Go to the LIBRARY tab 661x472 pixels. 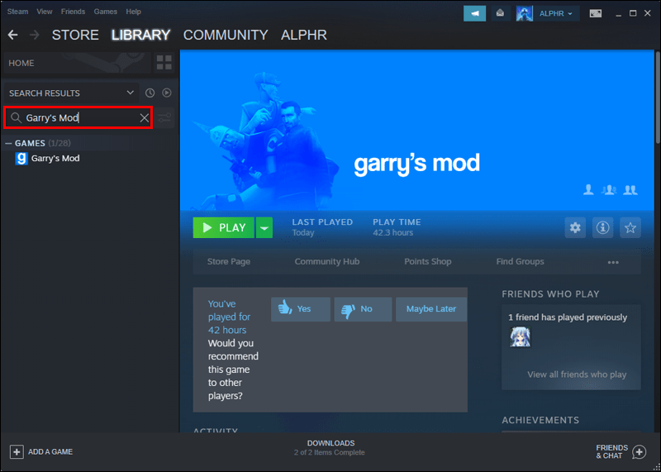point(140,35)
